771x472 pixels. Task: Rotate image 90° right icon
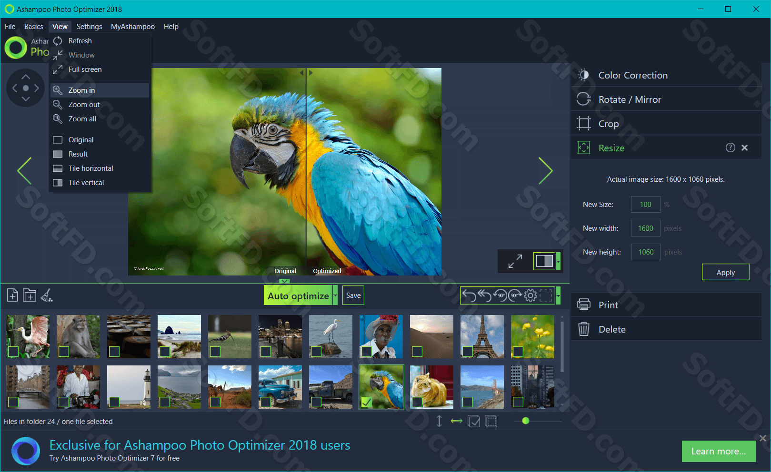point(515,295)
